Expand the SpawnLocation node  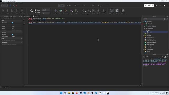coord(145,27)
